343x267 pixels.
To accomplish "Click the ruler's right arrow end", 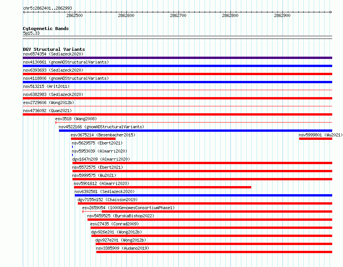I will (331, 12).
